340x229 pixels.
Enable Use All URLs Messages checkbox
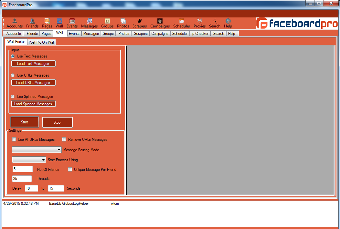point(14,140)
